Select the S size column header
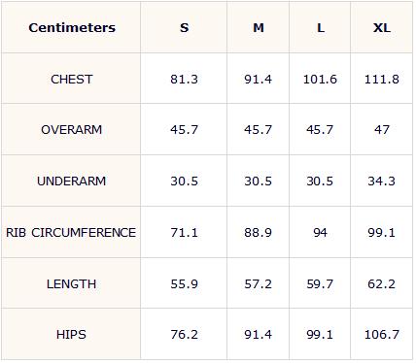This screenshot has height=363, width=416. tap(185, 28)
